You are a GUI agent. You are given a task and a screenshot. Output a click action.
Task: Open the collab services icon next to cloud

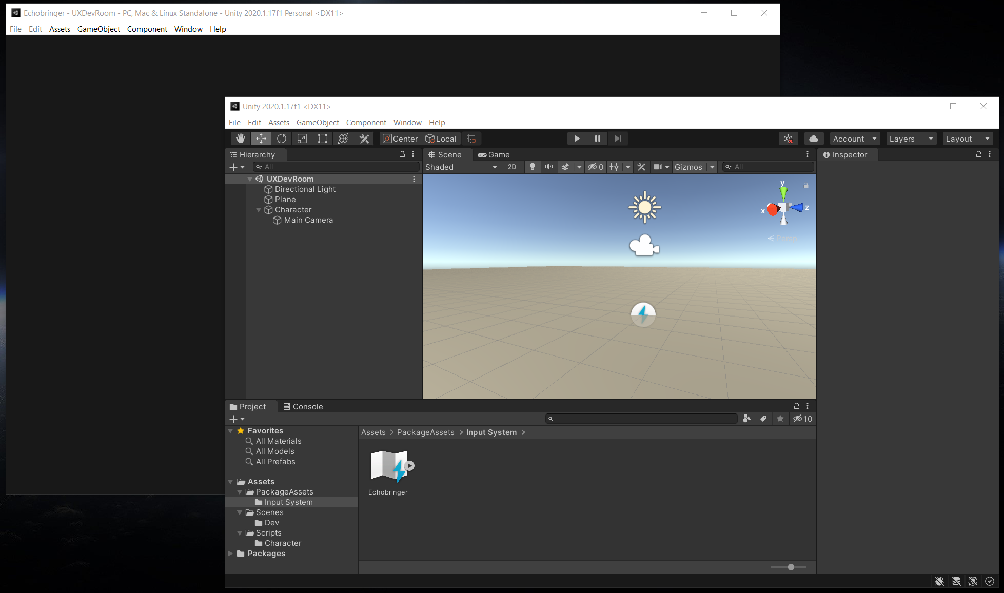pos(789,139)
